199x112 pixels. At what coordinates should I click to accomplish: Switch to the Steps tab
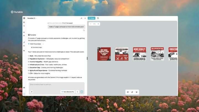click(91, 18)
